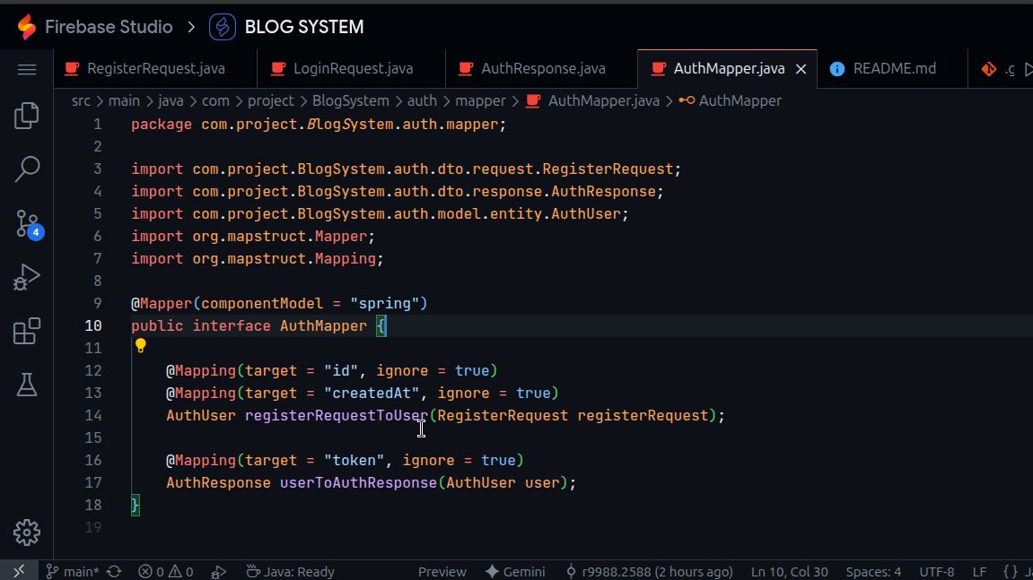1033x580 pixels.
Task: Click 'org.mapstruct.Mapping' import on line 7
Action: [x=284, y=259]
